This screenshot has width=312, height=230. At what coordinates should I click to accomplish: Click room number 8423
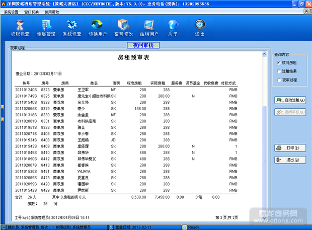(45, 178)
